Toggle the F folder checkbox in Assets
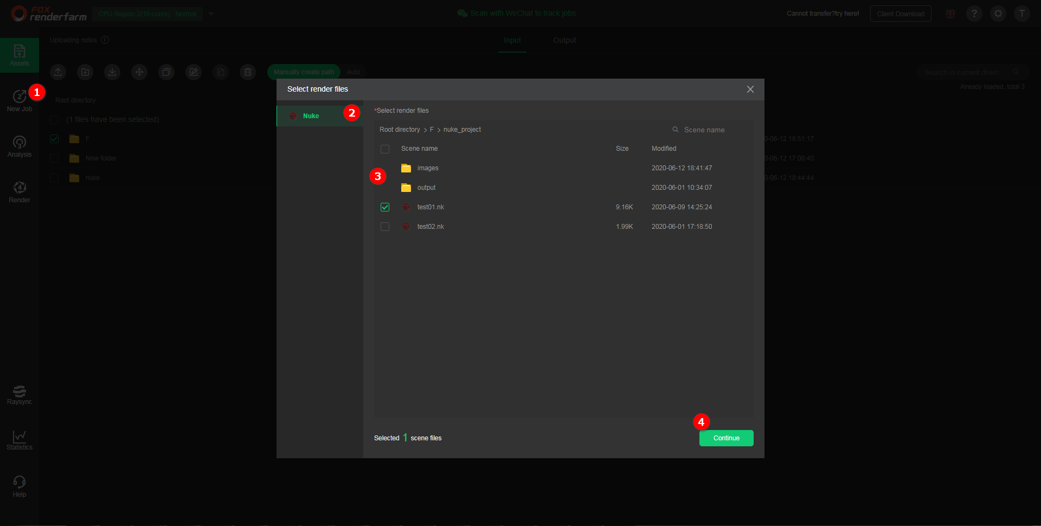The width and height of the screenshot is (1041, 526). (54, 139)
